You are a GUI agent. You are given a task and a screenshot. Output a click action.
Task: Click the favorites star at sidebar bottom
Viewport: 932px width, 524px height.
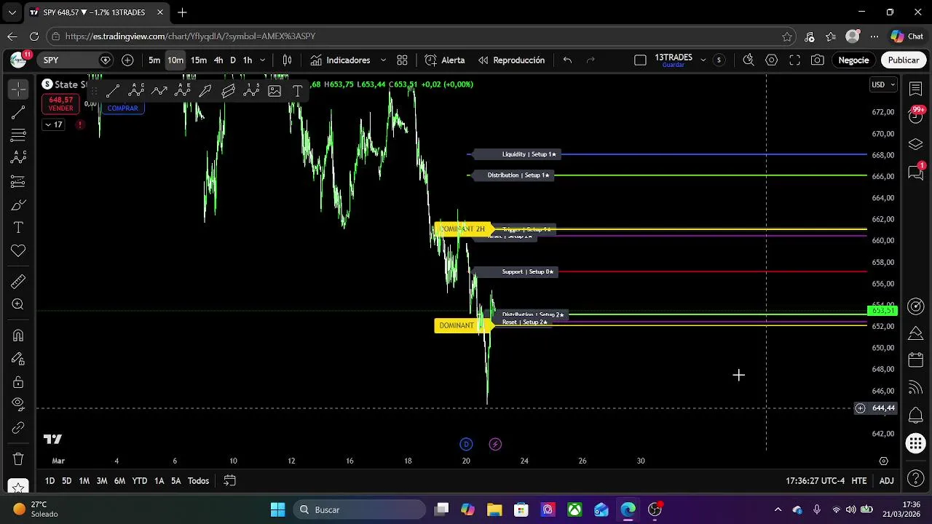point(18,486)
